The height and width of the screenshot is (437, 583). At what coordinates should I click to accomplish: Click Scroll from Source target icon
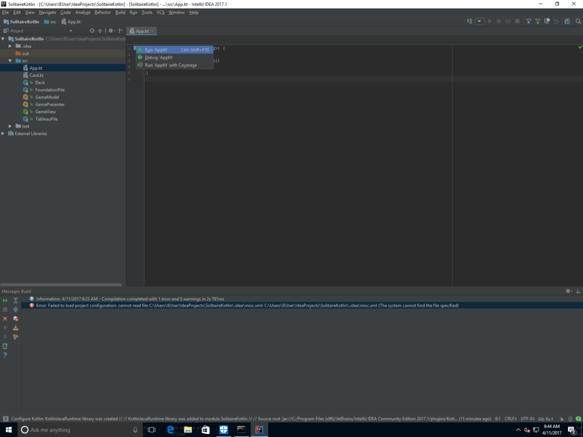coord(92,31)
